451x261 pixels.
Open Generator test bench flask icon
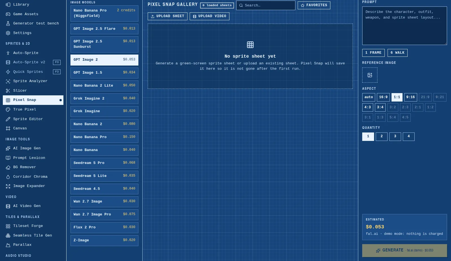click(x=8, y=23)
